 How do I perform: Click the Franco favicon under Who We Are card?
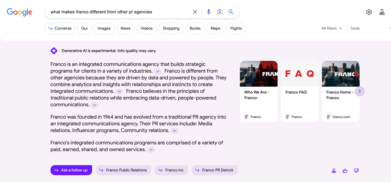pos(247,117)
